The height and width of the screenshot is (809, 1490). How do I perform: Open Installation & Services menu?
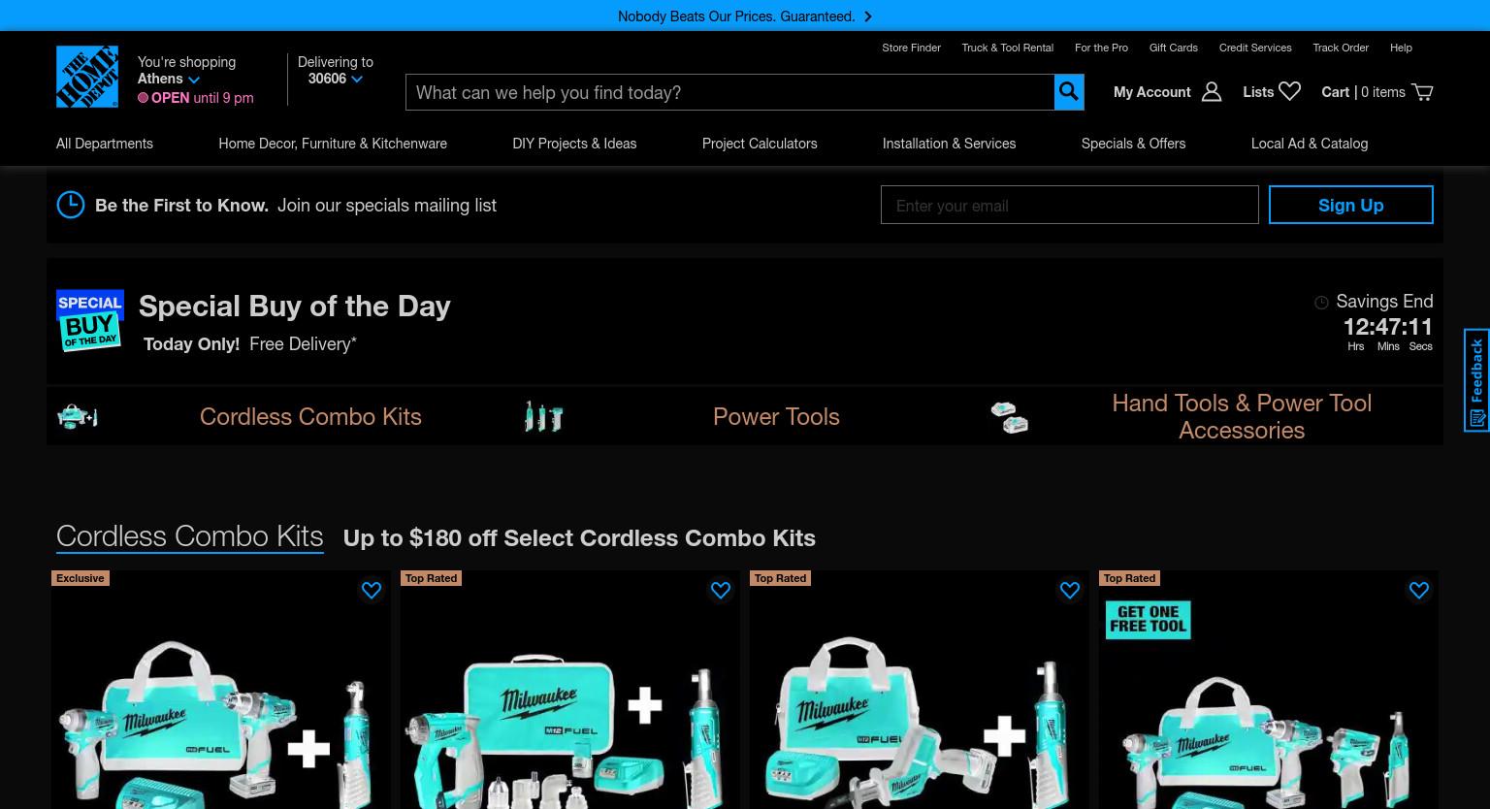pyautogui.click(x=949, y=144)
